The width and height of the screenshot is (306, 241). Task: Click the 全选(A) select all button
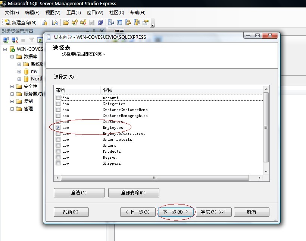point(79,193)
